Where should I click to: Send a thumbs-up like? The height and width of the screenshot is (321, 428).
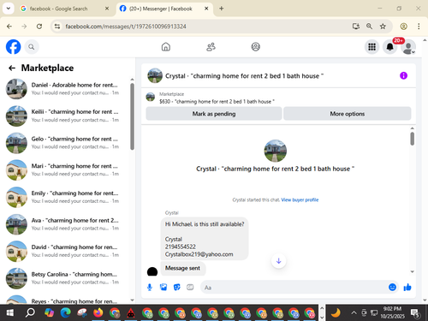[407, 288]
